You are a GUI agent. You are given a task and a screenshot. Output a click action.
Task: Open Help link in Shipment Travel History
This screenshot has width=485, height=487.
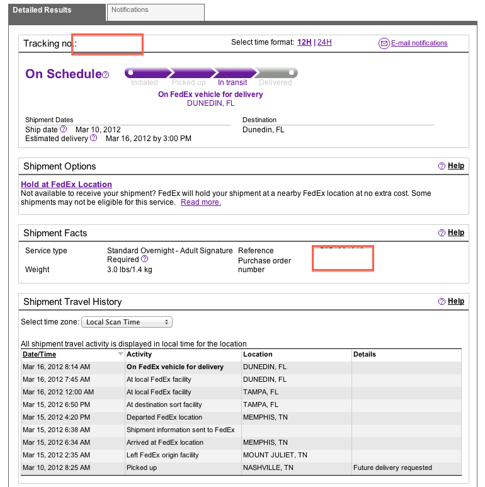click(456, 301)
